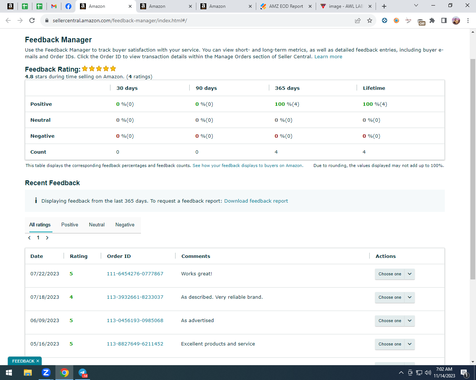Viewport: 476px width, 380px height.
Task: Toggle the browser side panel
Action: pyautogui.click(x=444, y=20)
